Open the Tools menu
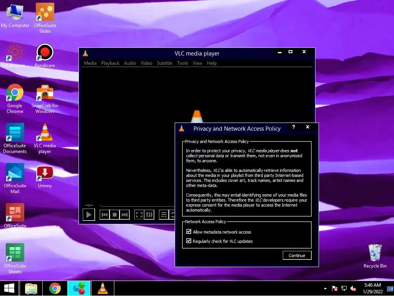394x296 pixels. tap(182, 63)
